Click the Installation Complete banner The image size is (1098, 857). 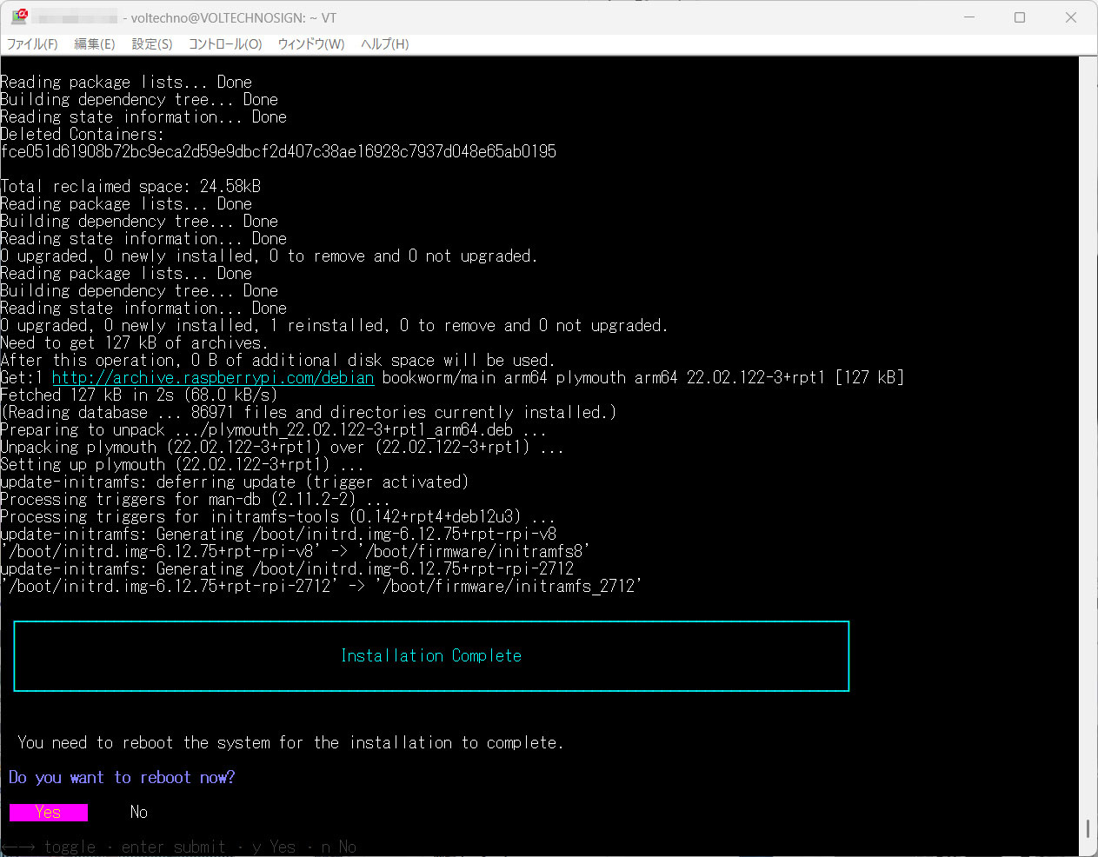(431, 656)
